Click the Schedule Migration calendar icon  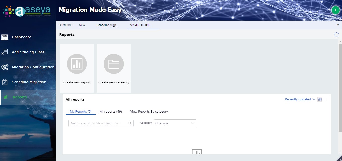pyautogui.click(x=5, y=82)
